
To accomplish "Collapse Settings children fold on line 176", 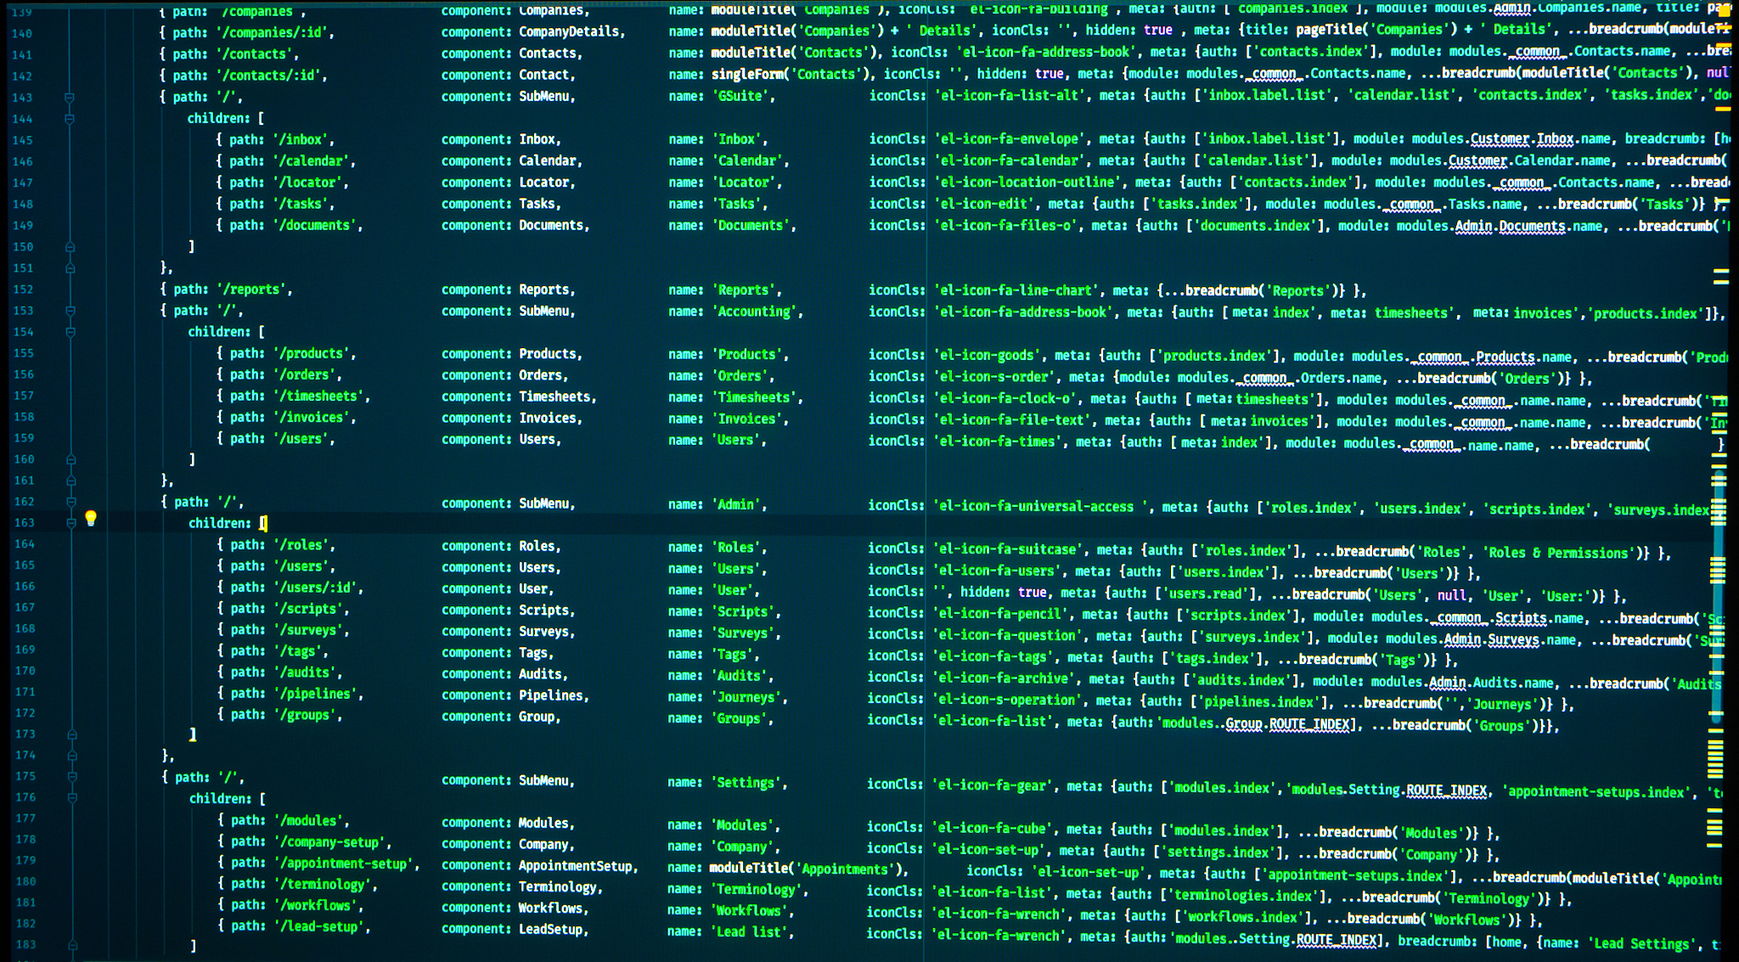I will [72, 798].
